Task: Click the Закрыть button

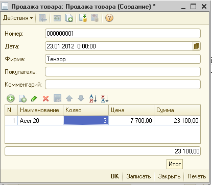Action: (x=169, y=176)
